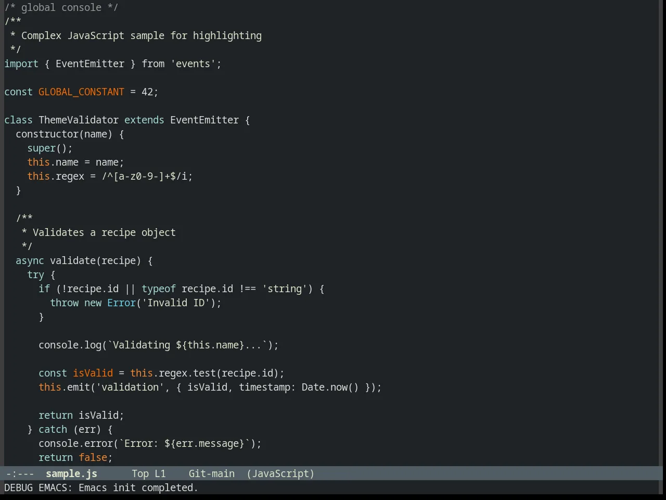Click the 'Error' constructor name
Screen dimensions: 666x500
121,303
